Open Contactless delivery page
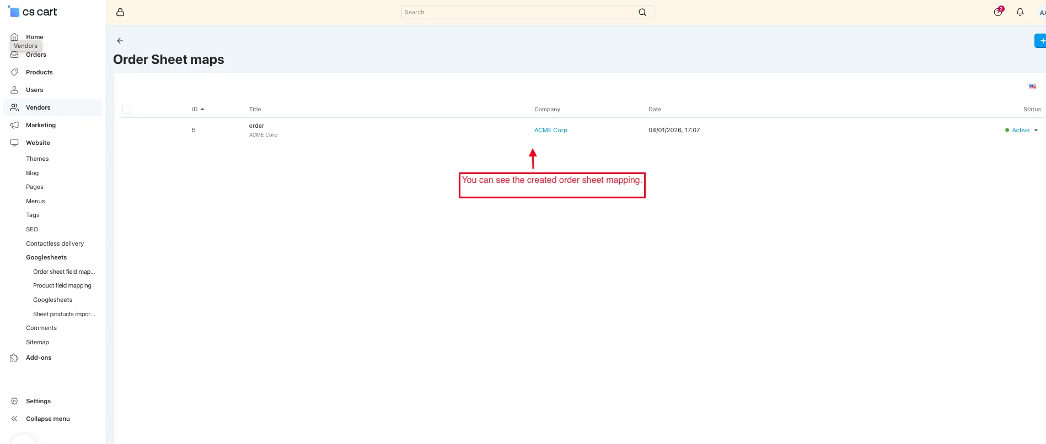 [55, 243]
